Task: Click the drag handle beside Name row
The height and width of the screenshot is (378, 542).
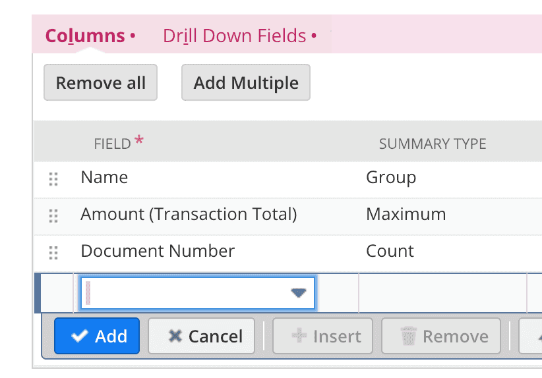Action: coord(53,179)
